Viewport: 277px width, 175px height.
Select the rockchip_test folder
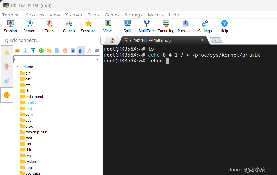click(x=34, y=132)
